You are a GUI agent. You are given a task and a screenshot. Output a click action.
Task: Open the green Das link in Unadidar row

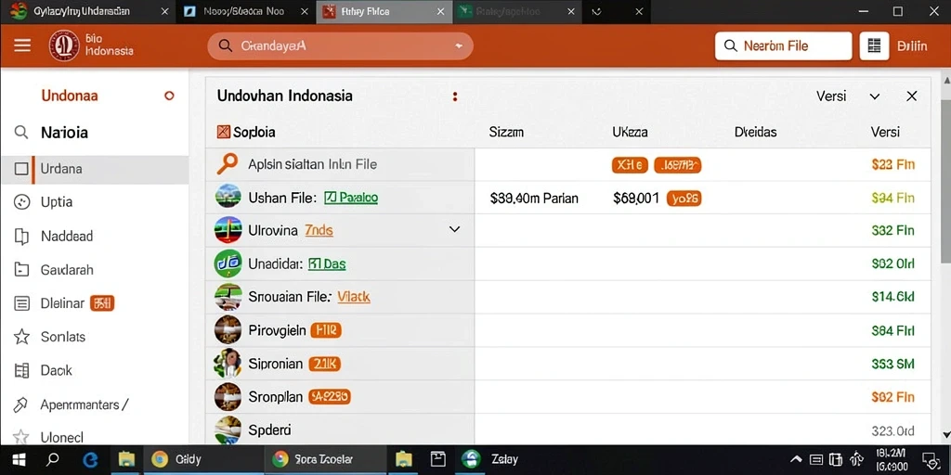(x=328, y=264)
